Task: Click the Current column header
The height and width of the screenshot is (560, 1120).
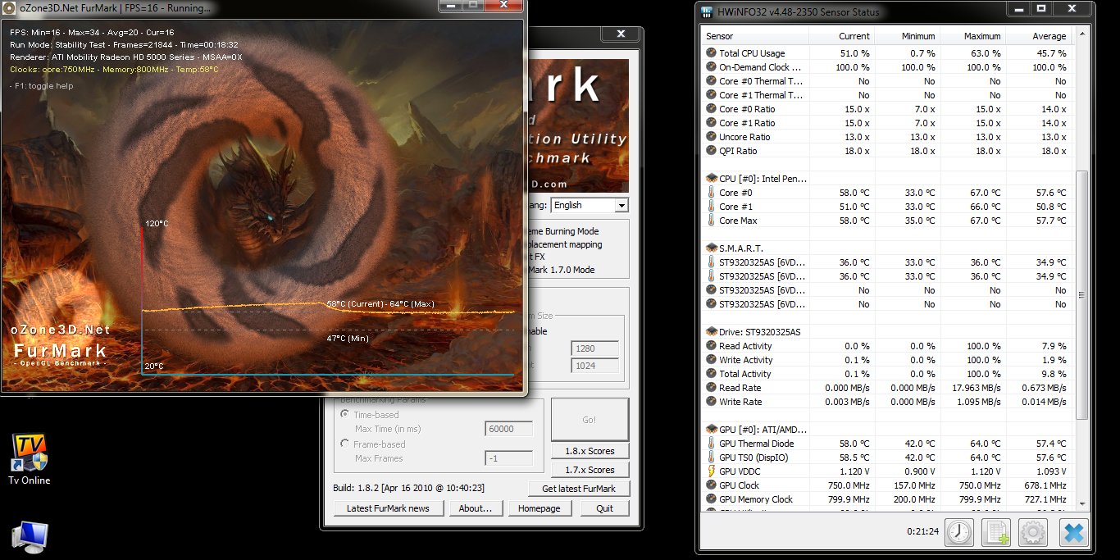Action: 842,36
